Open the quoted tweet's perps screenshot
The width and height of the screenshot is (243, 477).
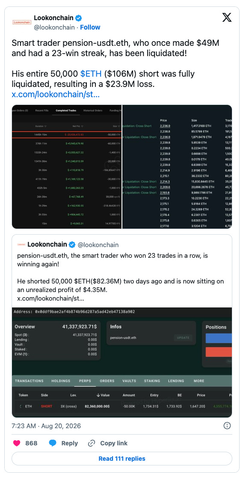(x=121, y=362)
